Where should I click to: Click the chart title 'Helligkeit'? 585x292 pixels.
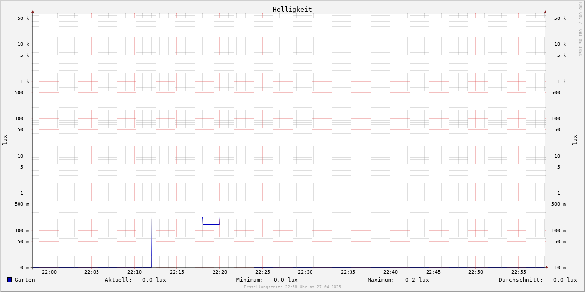pyautogui.click(x=292, y=9)
